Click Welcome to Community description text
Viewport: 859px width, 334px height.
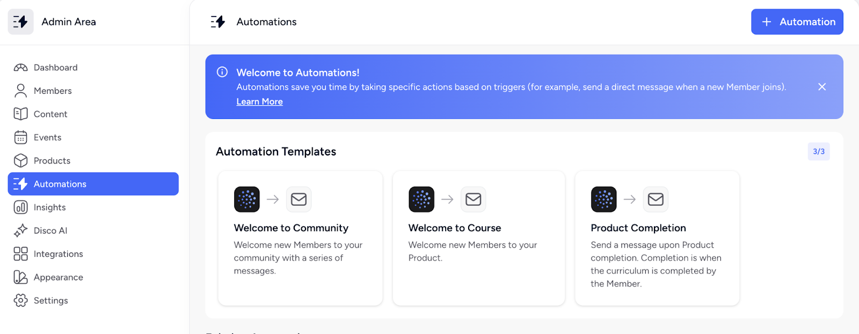tap(298, 258)
